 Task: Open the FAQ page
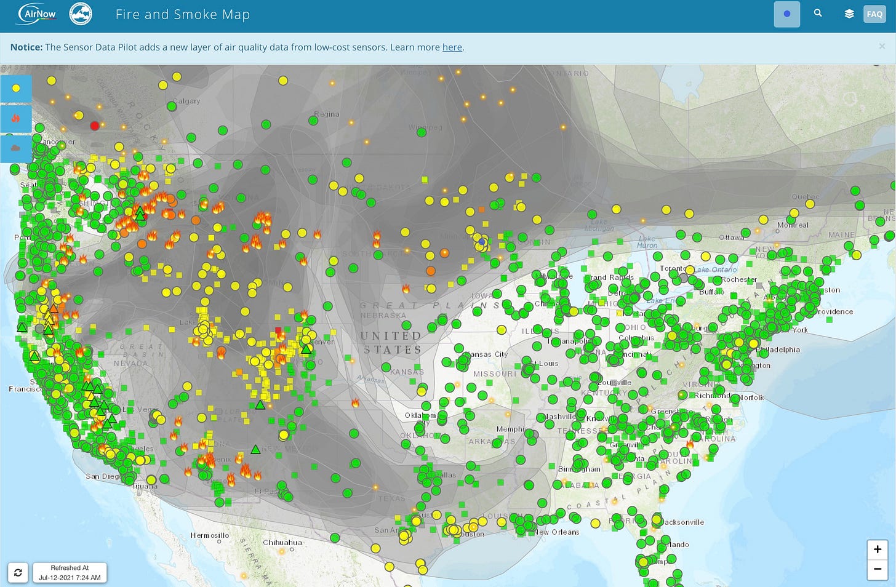[x=874, y=14]
